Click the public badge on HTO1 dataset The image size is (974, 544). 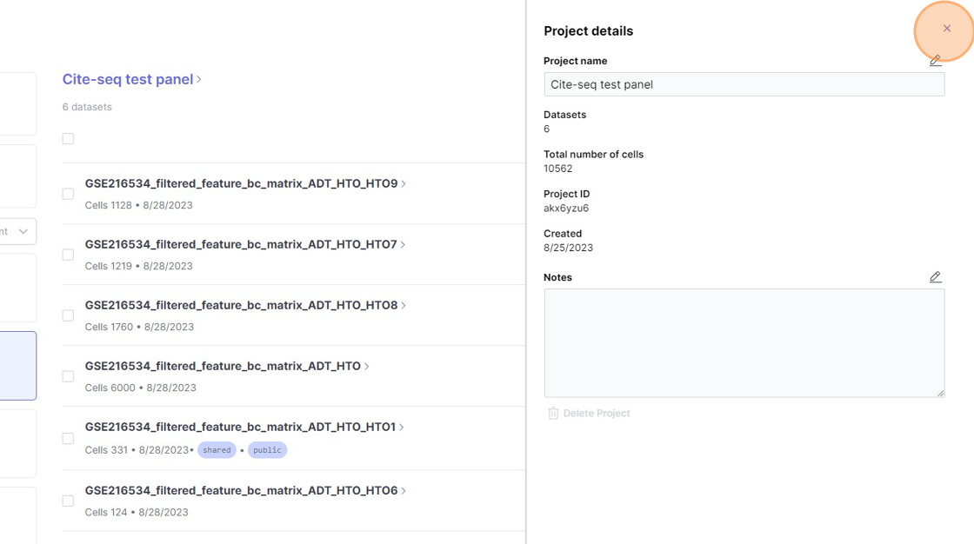coord(267,450)
